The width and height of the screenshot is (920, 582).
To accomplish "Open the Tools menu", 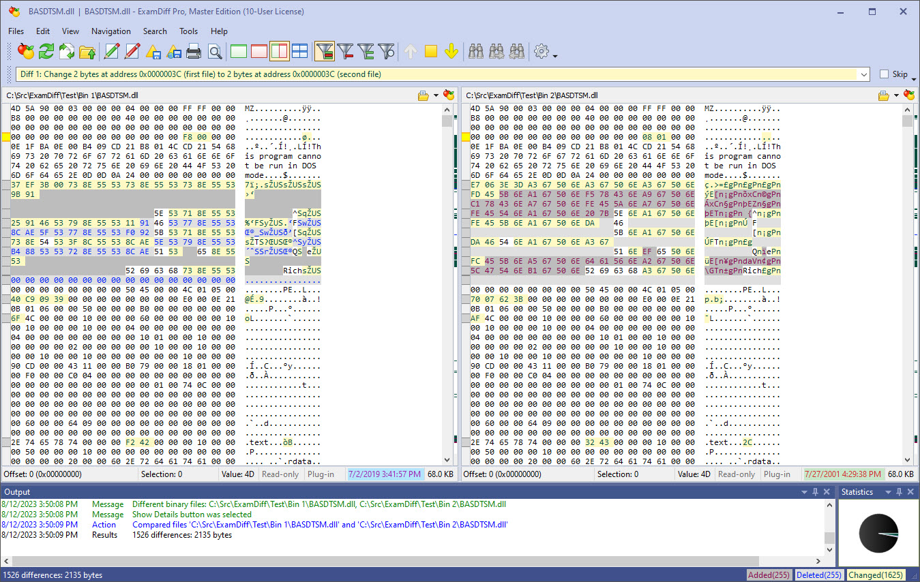I will tap(188, 31).
